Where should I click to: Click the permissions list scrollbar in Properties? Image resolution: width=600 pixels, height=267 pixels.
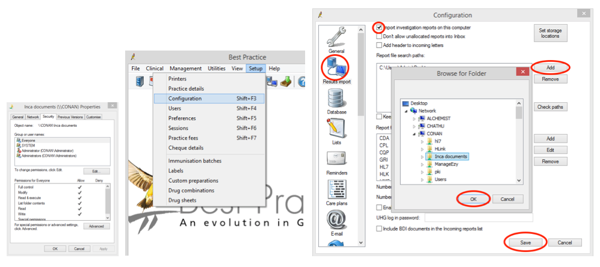(x=108, y=202)
